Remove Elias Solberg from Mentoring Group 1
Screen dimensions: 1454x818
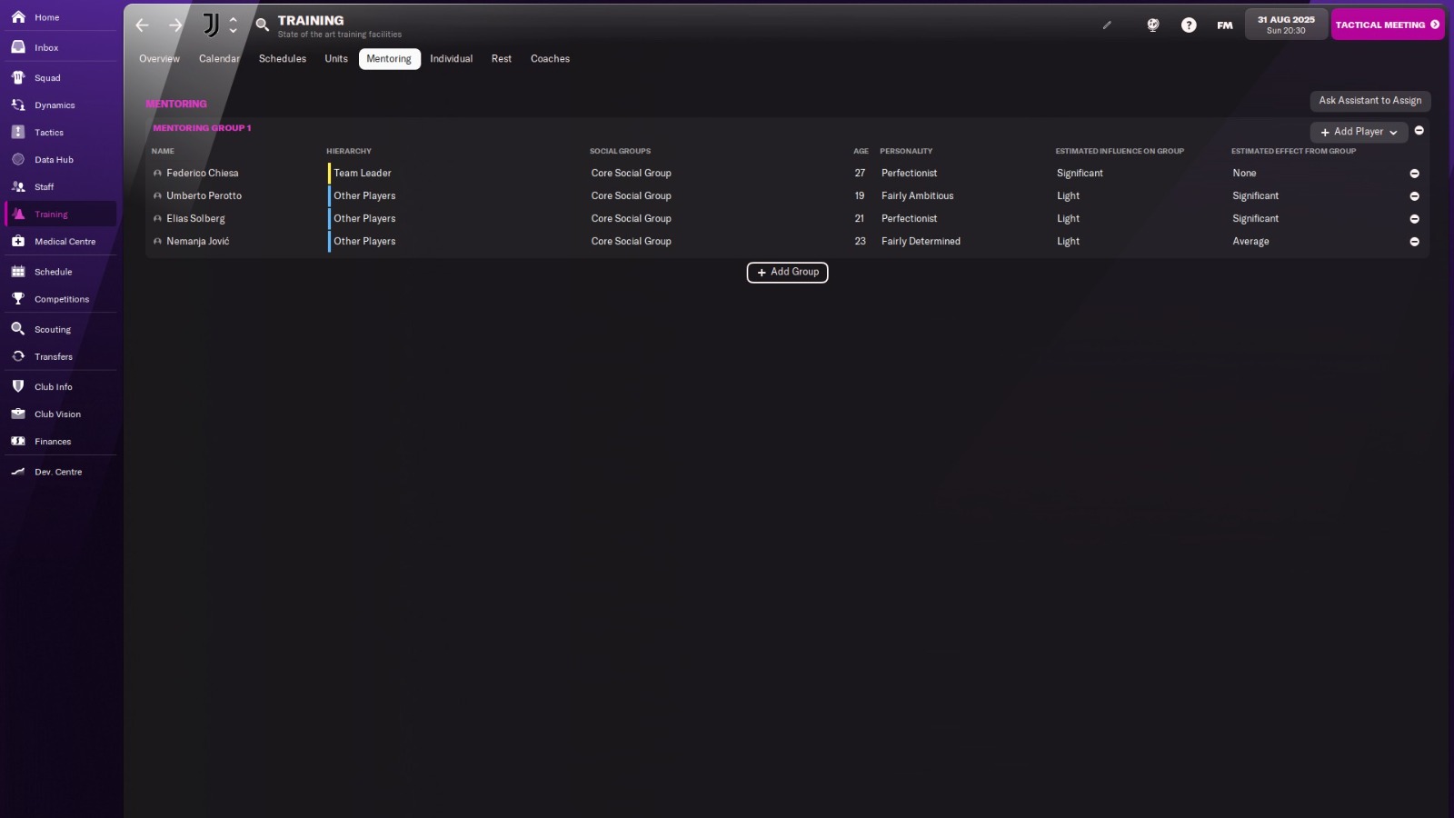coord(1414,218)
